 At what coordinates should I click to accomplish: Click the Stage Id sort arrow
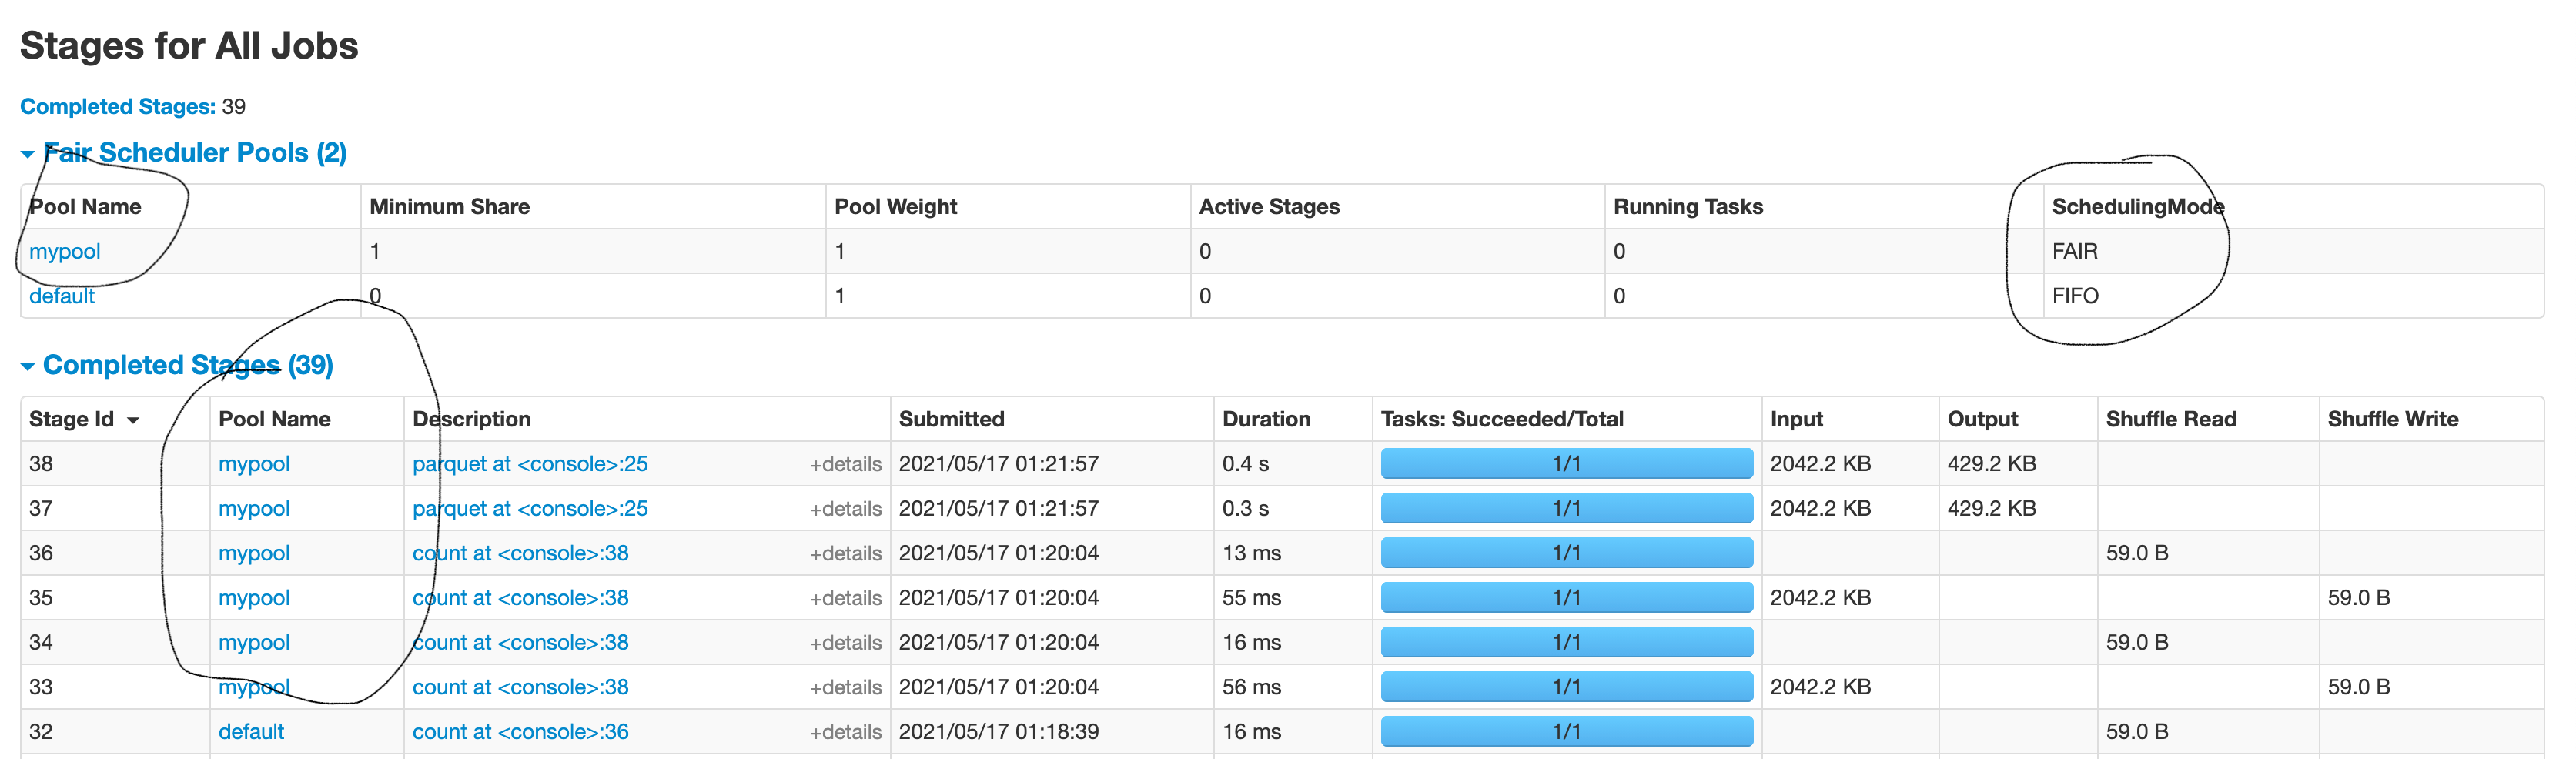pos(133,421)
